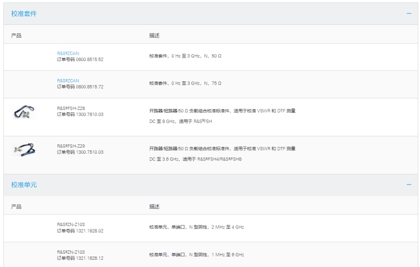420x267 pixels.
Task: Click 产品 column header under 校准套件
Action: [17, 35]
